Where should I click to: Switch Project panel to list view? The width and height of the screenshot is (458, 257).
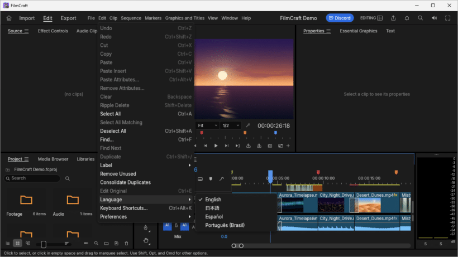click(x=8, y=243)
